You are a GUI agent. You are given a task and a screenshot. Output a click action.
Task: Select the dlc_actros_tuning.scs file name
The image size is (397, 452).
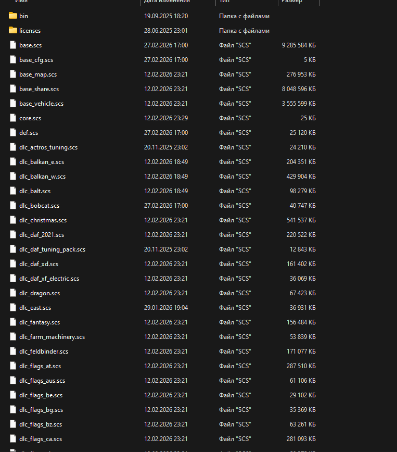coord(48,147)
